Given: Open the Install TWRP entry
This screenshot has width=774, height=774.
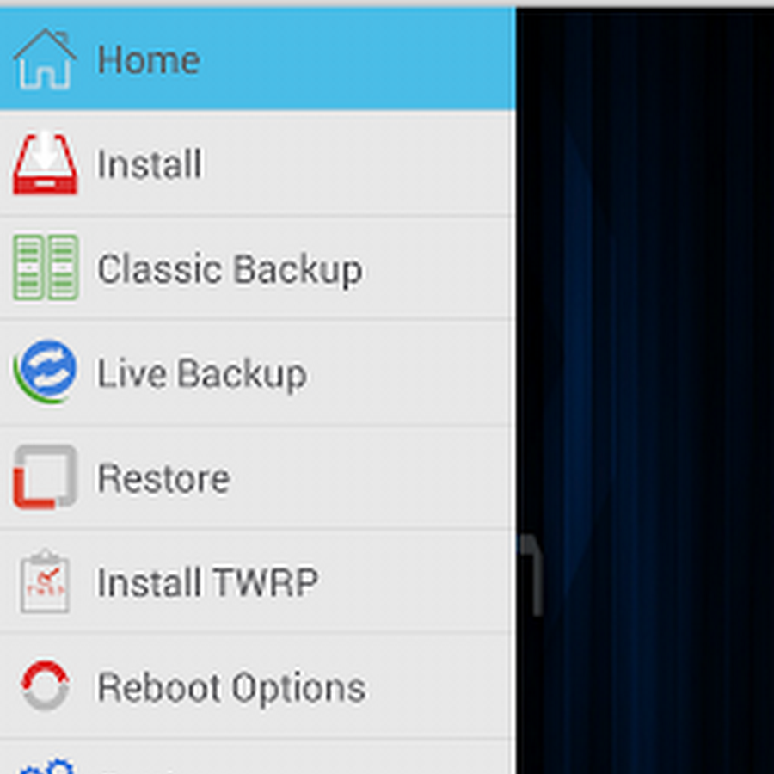Looking at the screenshot, I should click(x=258, y=581).
